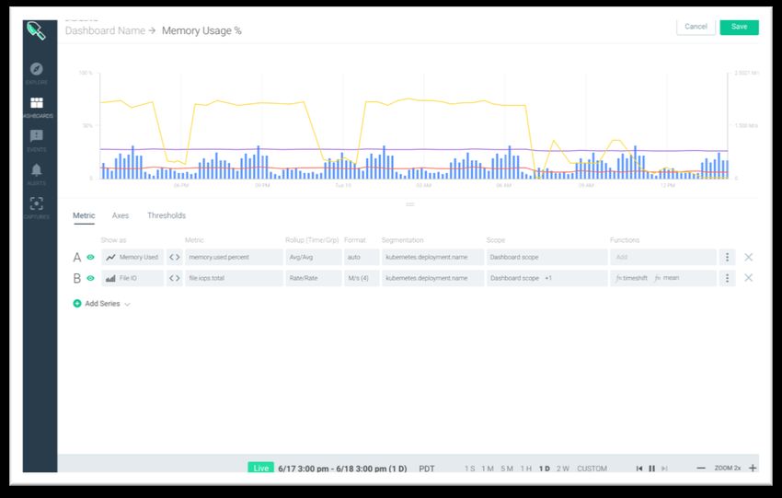
Task: Open the auto format dropdown
Action: [362, 257]
